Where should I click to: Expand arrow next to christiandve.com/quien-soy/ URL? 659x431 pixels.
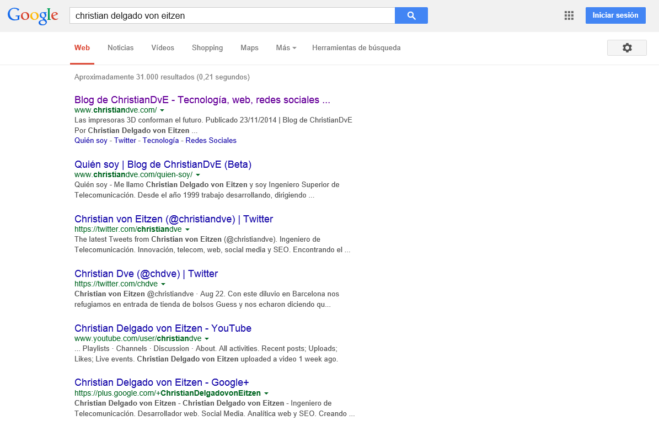pyautogui.click(x=198, y=175)
